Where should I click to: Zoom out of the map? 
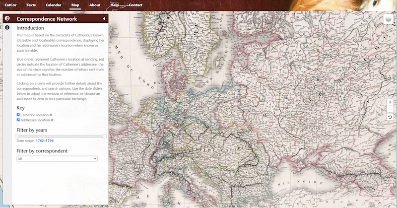[x=390, y=109]
